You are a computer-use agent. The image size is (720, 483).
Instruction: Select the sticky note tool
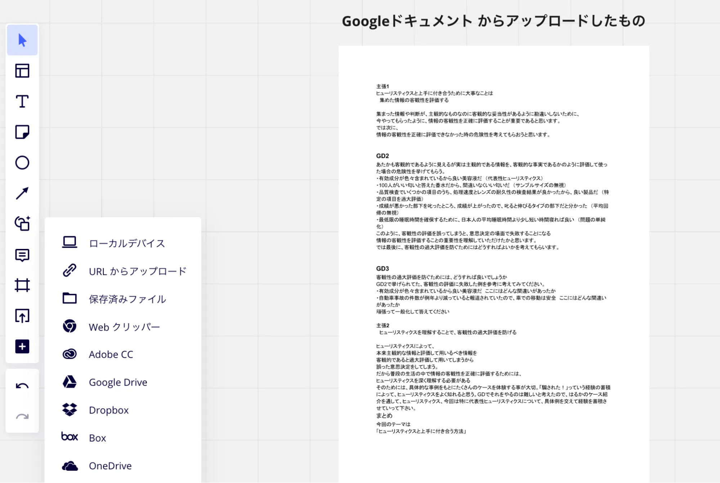click(x=22, y=132)
